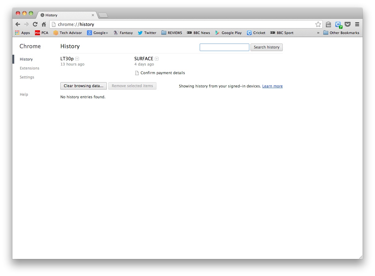Viewport: 375px width, 276px height.
Task: Bookmark this page with the star
Action: click(x=318, y=24)
